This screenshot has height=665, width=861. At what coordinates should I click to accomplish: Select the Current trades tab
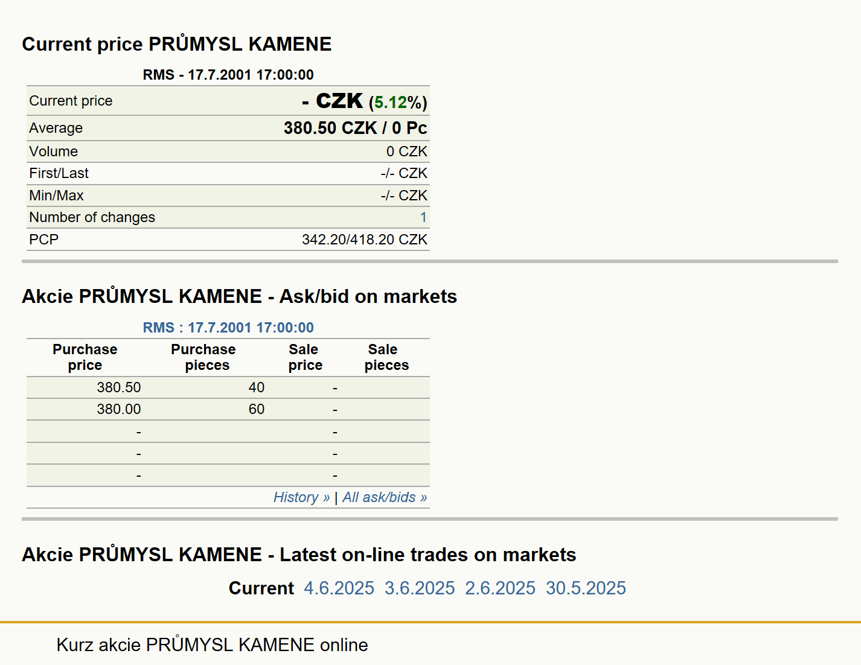261,588
